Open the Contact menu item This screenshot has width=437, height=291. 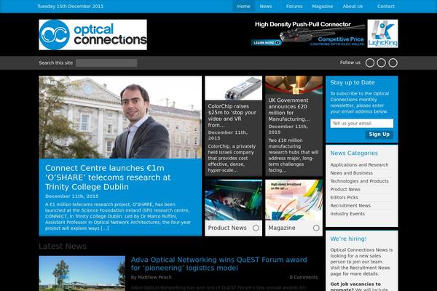[386, 6]
